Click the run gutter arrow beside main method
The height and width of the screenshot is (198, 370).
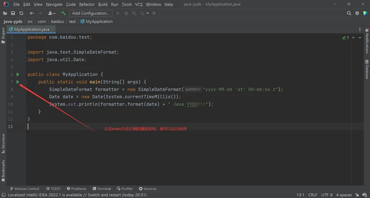click(x=18, y=82)
